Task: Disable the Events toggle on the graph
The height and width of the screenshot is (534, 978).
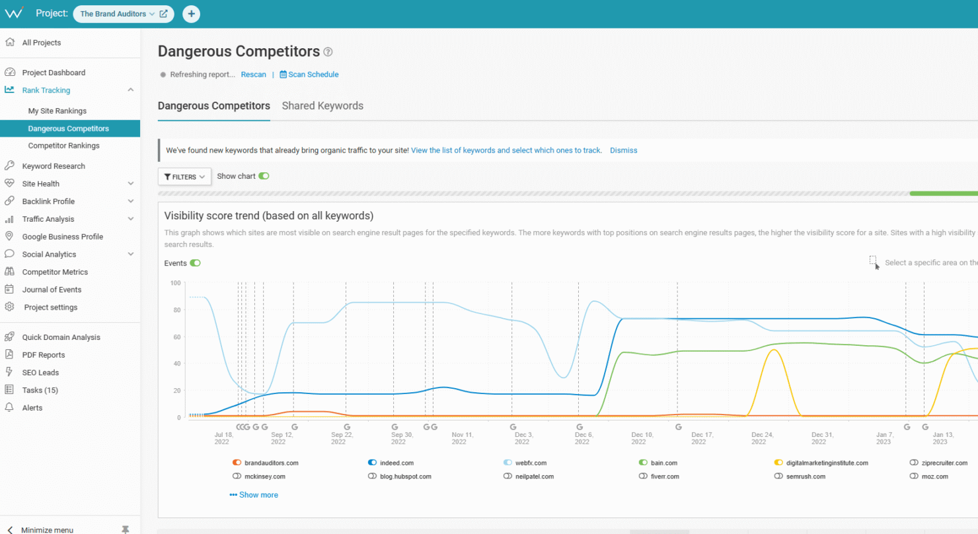Action: pyautogui.click(x=194, y=263)
